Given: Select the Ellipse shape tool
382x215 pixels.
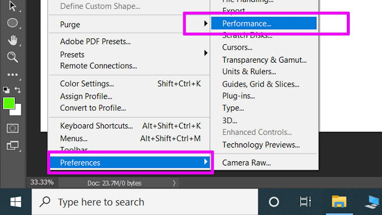Looking at the screenshot, I should [13, 23].
